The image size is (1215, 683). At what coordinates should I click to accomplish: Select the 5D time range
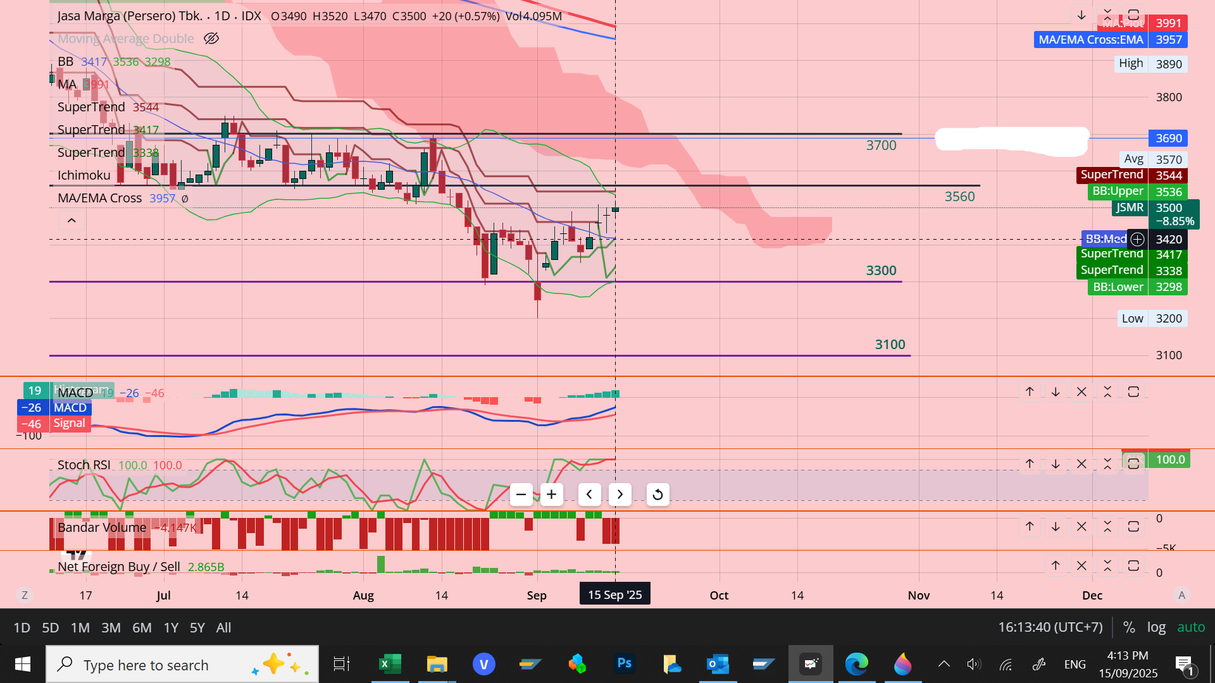click(x=50, y=627)
